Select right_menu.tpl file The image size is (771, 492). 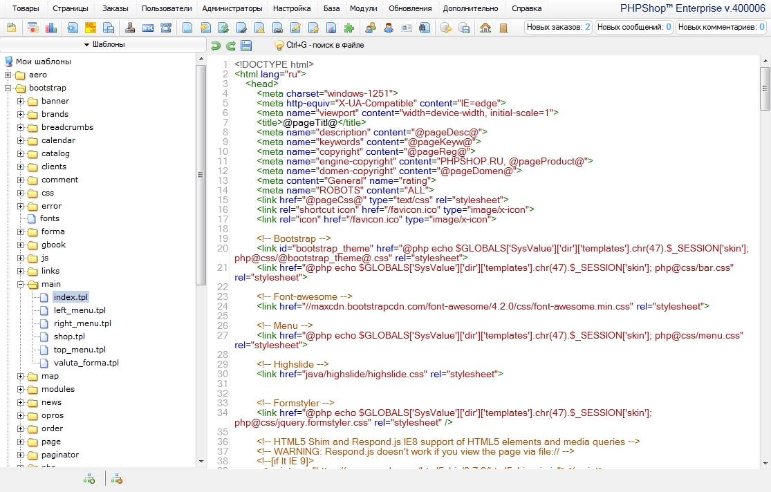pyautogui.click(x=82, y=323)
